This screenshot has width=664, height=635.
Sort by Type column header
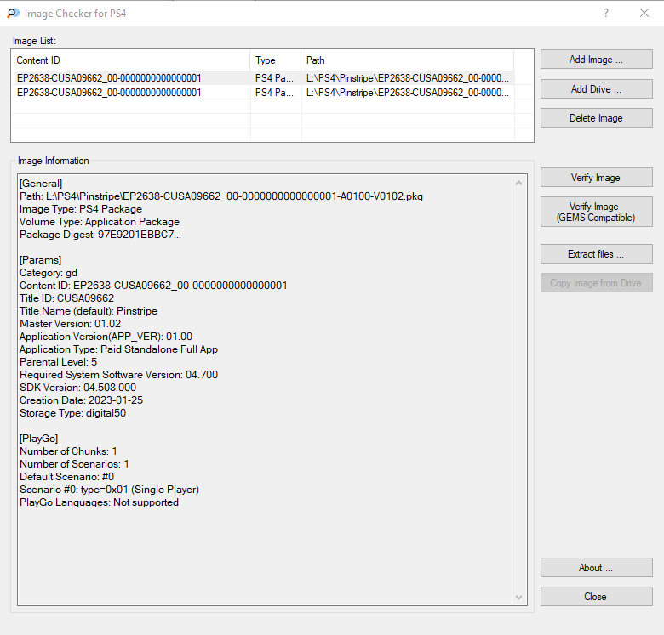pyautogui.click(x=276, y=60)
